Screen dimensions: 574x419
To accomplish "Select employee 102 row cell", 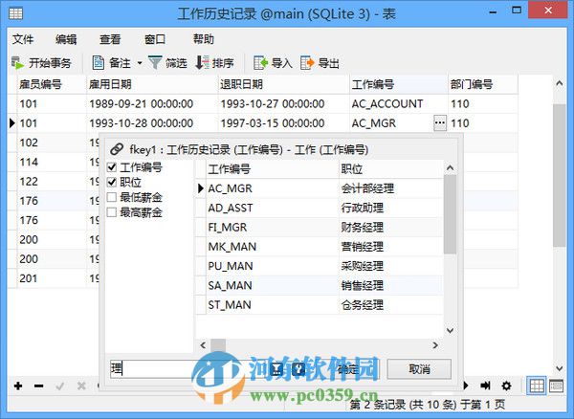I will pyautogui.click(x=52, y=143).
